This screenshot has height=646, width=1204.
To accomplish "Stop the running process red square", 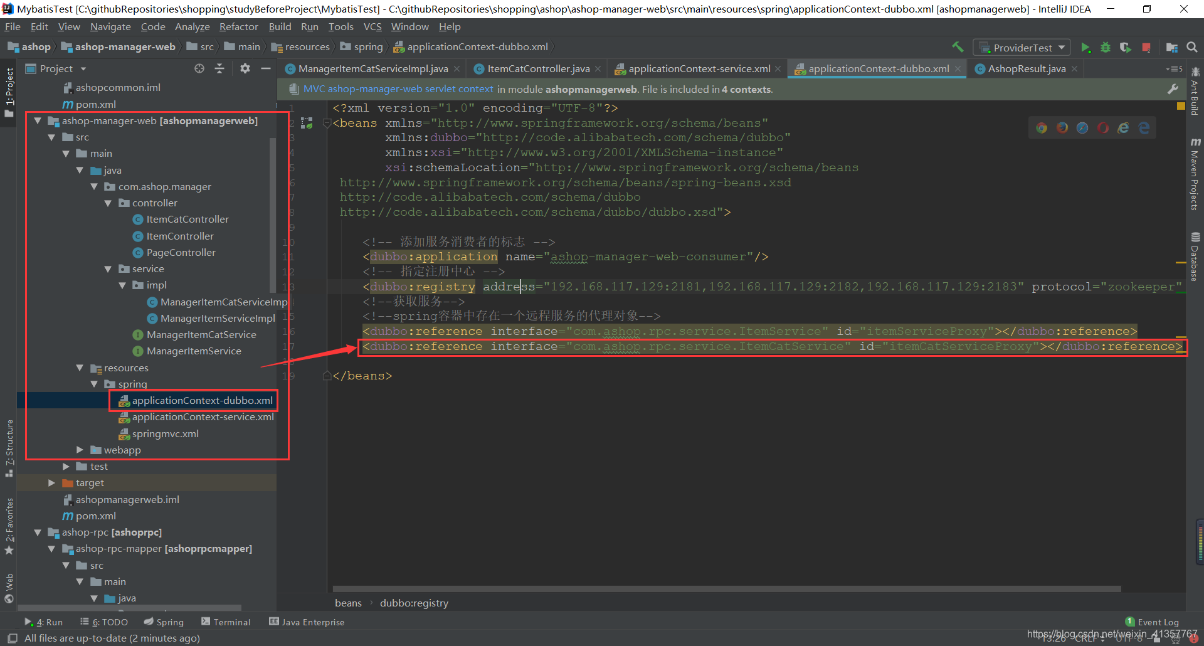I will (x=1146, y=48).
